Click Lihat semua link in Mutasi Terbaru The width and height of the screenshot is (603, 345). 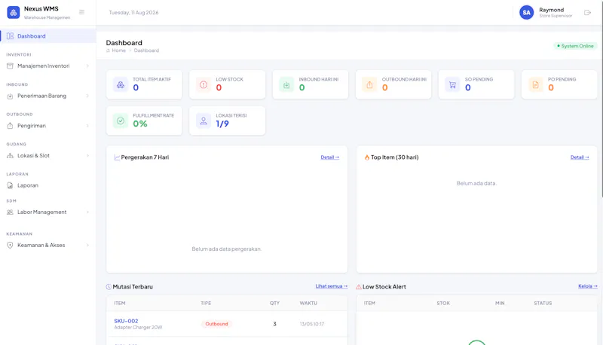332,286
